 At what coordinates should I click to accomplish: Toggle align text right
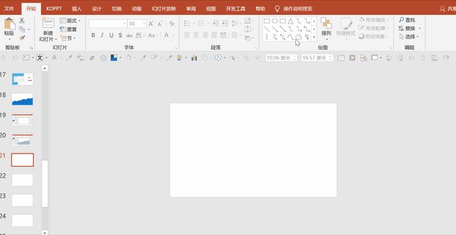point(205,35)
